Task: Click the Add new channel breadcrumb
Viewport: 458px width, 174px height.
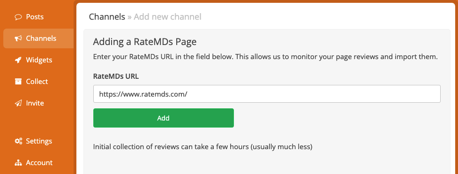Action: (168, 17)
